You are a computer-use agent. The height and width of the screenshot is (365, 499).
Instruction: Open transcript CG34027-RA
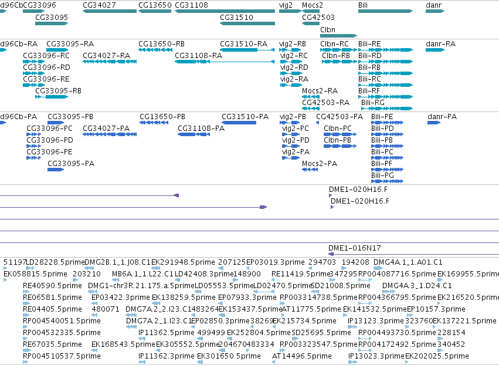(107, 55)
